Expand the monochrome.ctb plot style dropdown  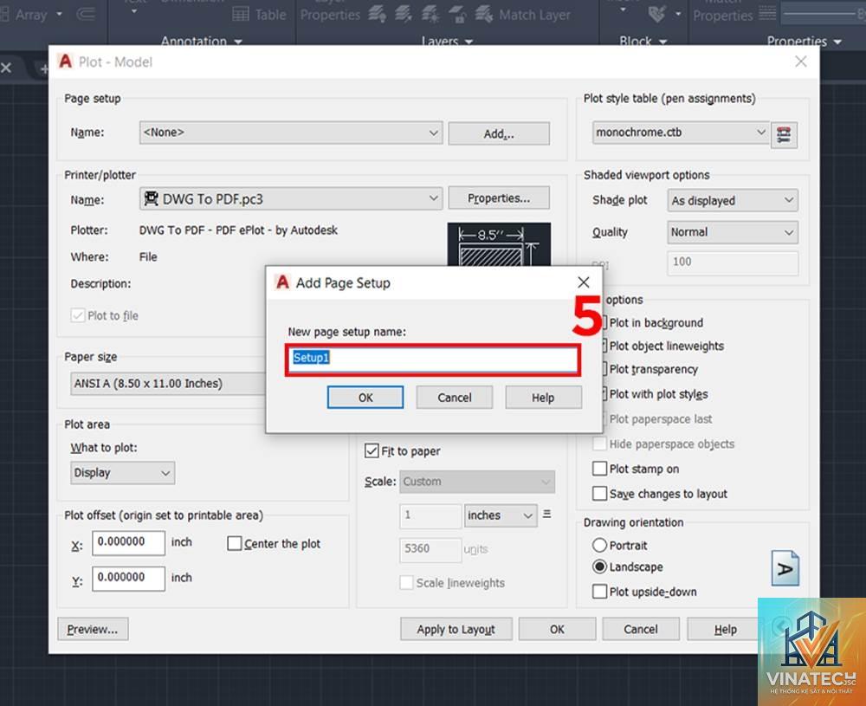pos(681,133)
